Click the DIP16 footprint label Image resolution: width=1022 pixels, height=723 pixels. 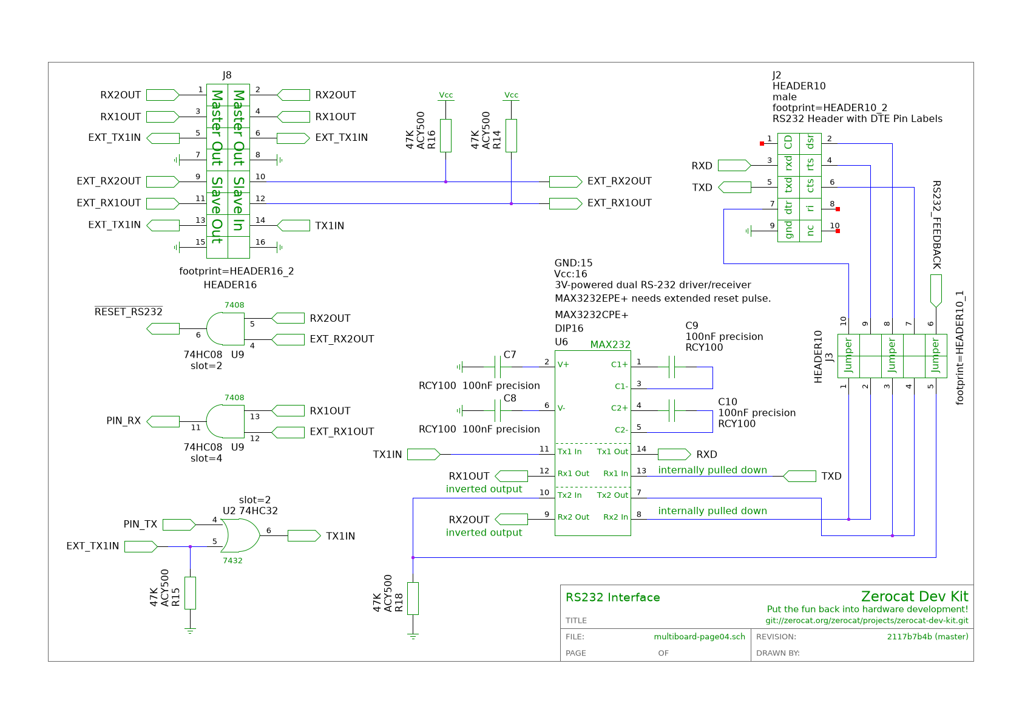pos(569,328)
